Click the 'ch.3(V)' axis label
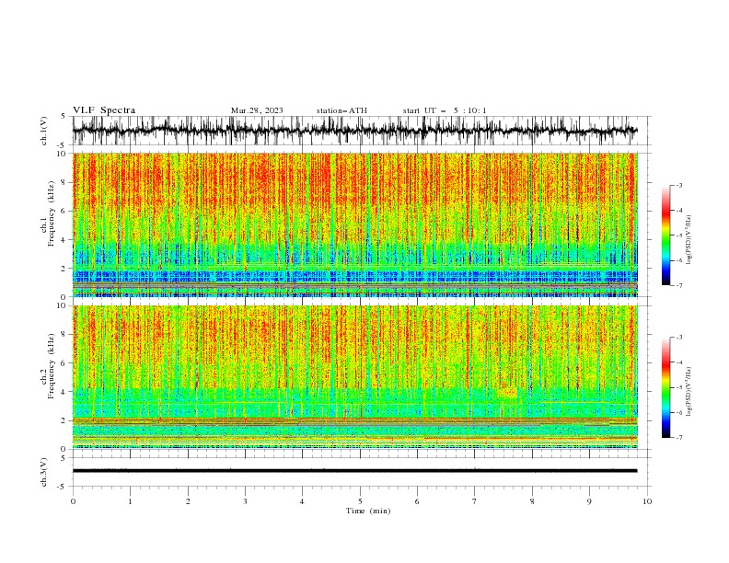The height and width of the screenshot is (563, 729). coord(44,472)
